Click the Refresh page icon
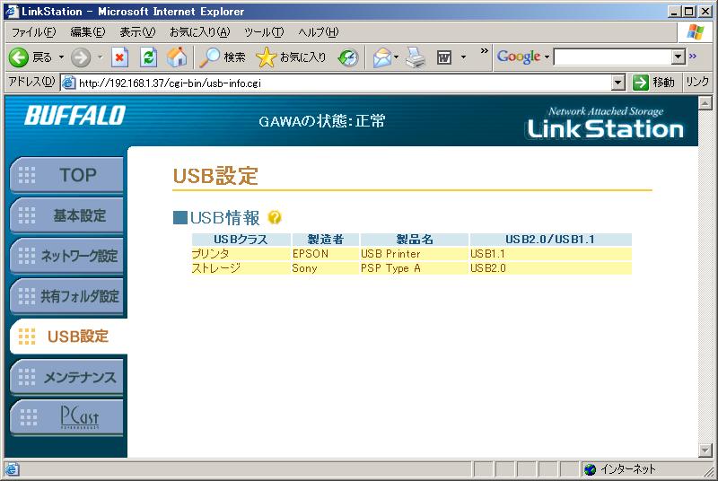 (149, 57)
